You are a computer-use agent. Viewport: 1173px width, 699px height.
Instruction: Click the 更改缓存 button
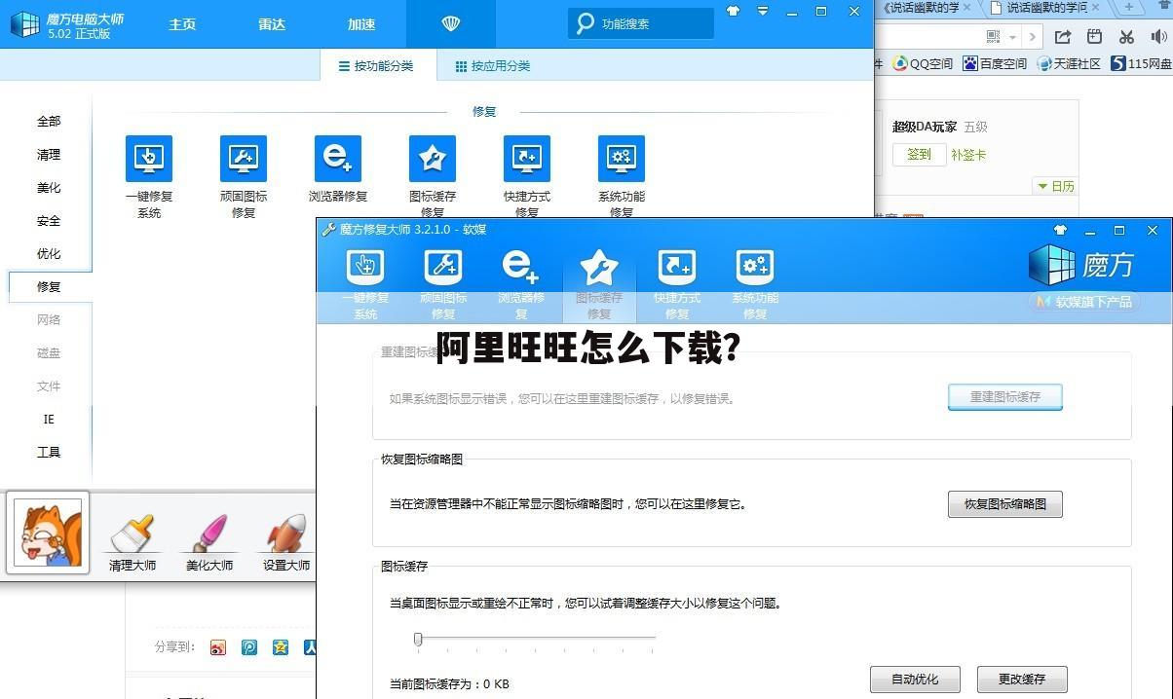click(1021, 680)
